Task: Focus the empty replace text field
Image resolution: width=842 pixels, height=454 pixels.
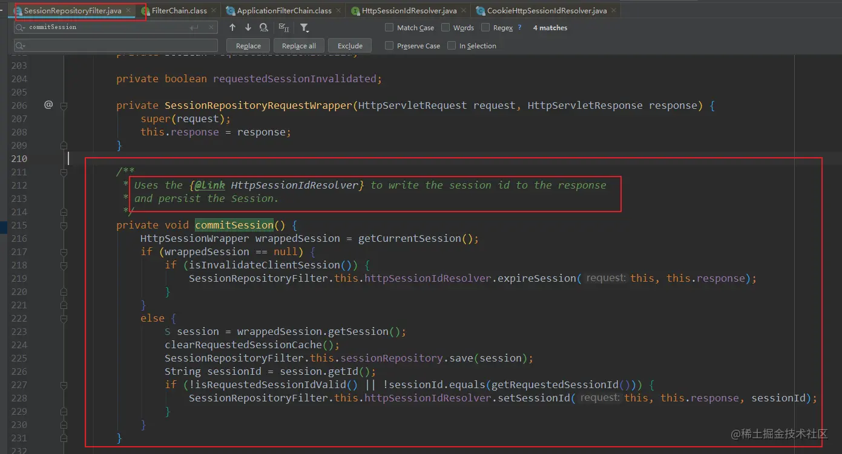Action: 115,46
